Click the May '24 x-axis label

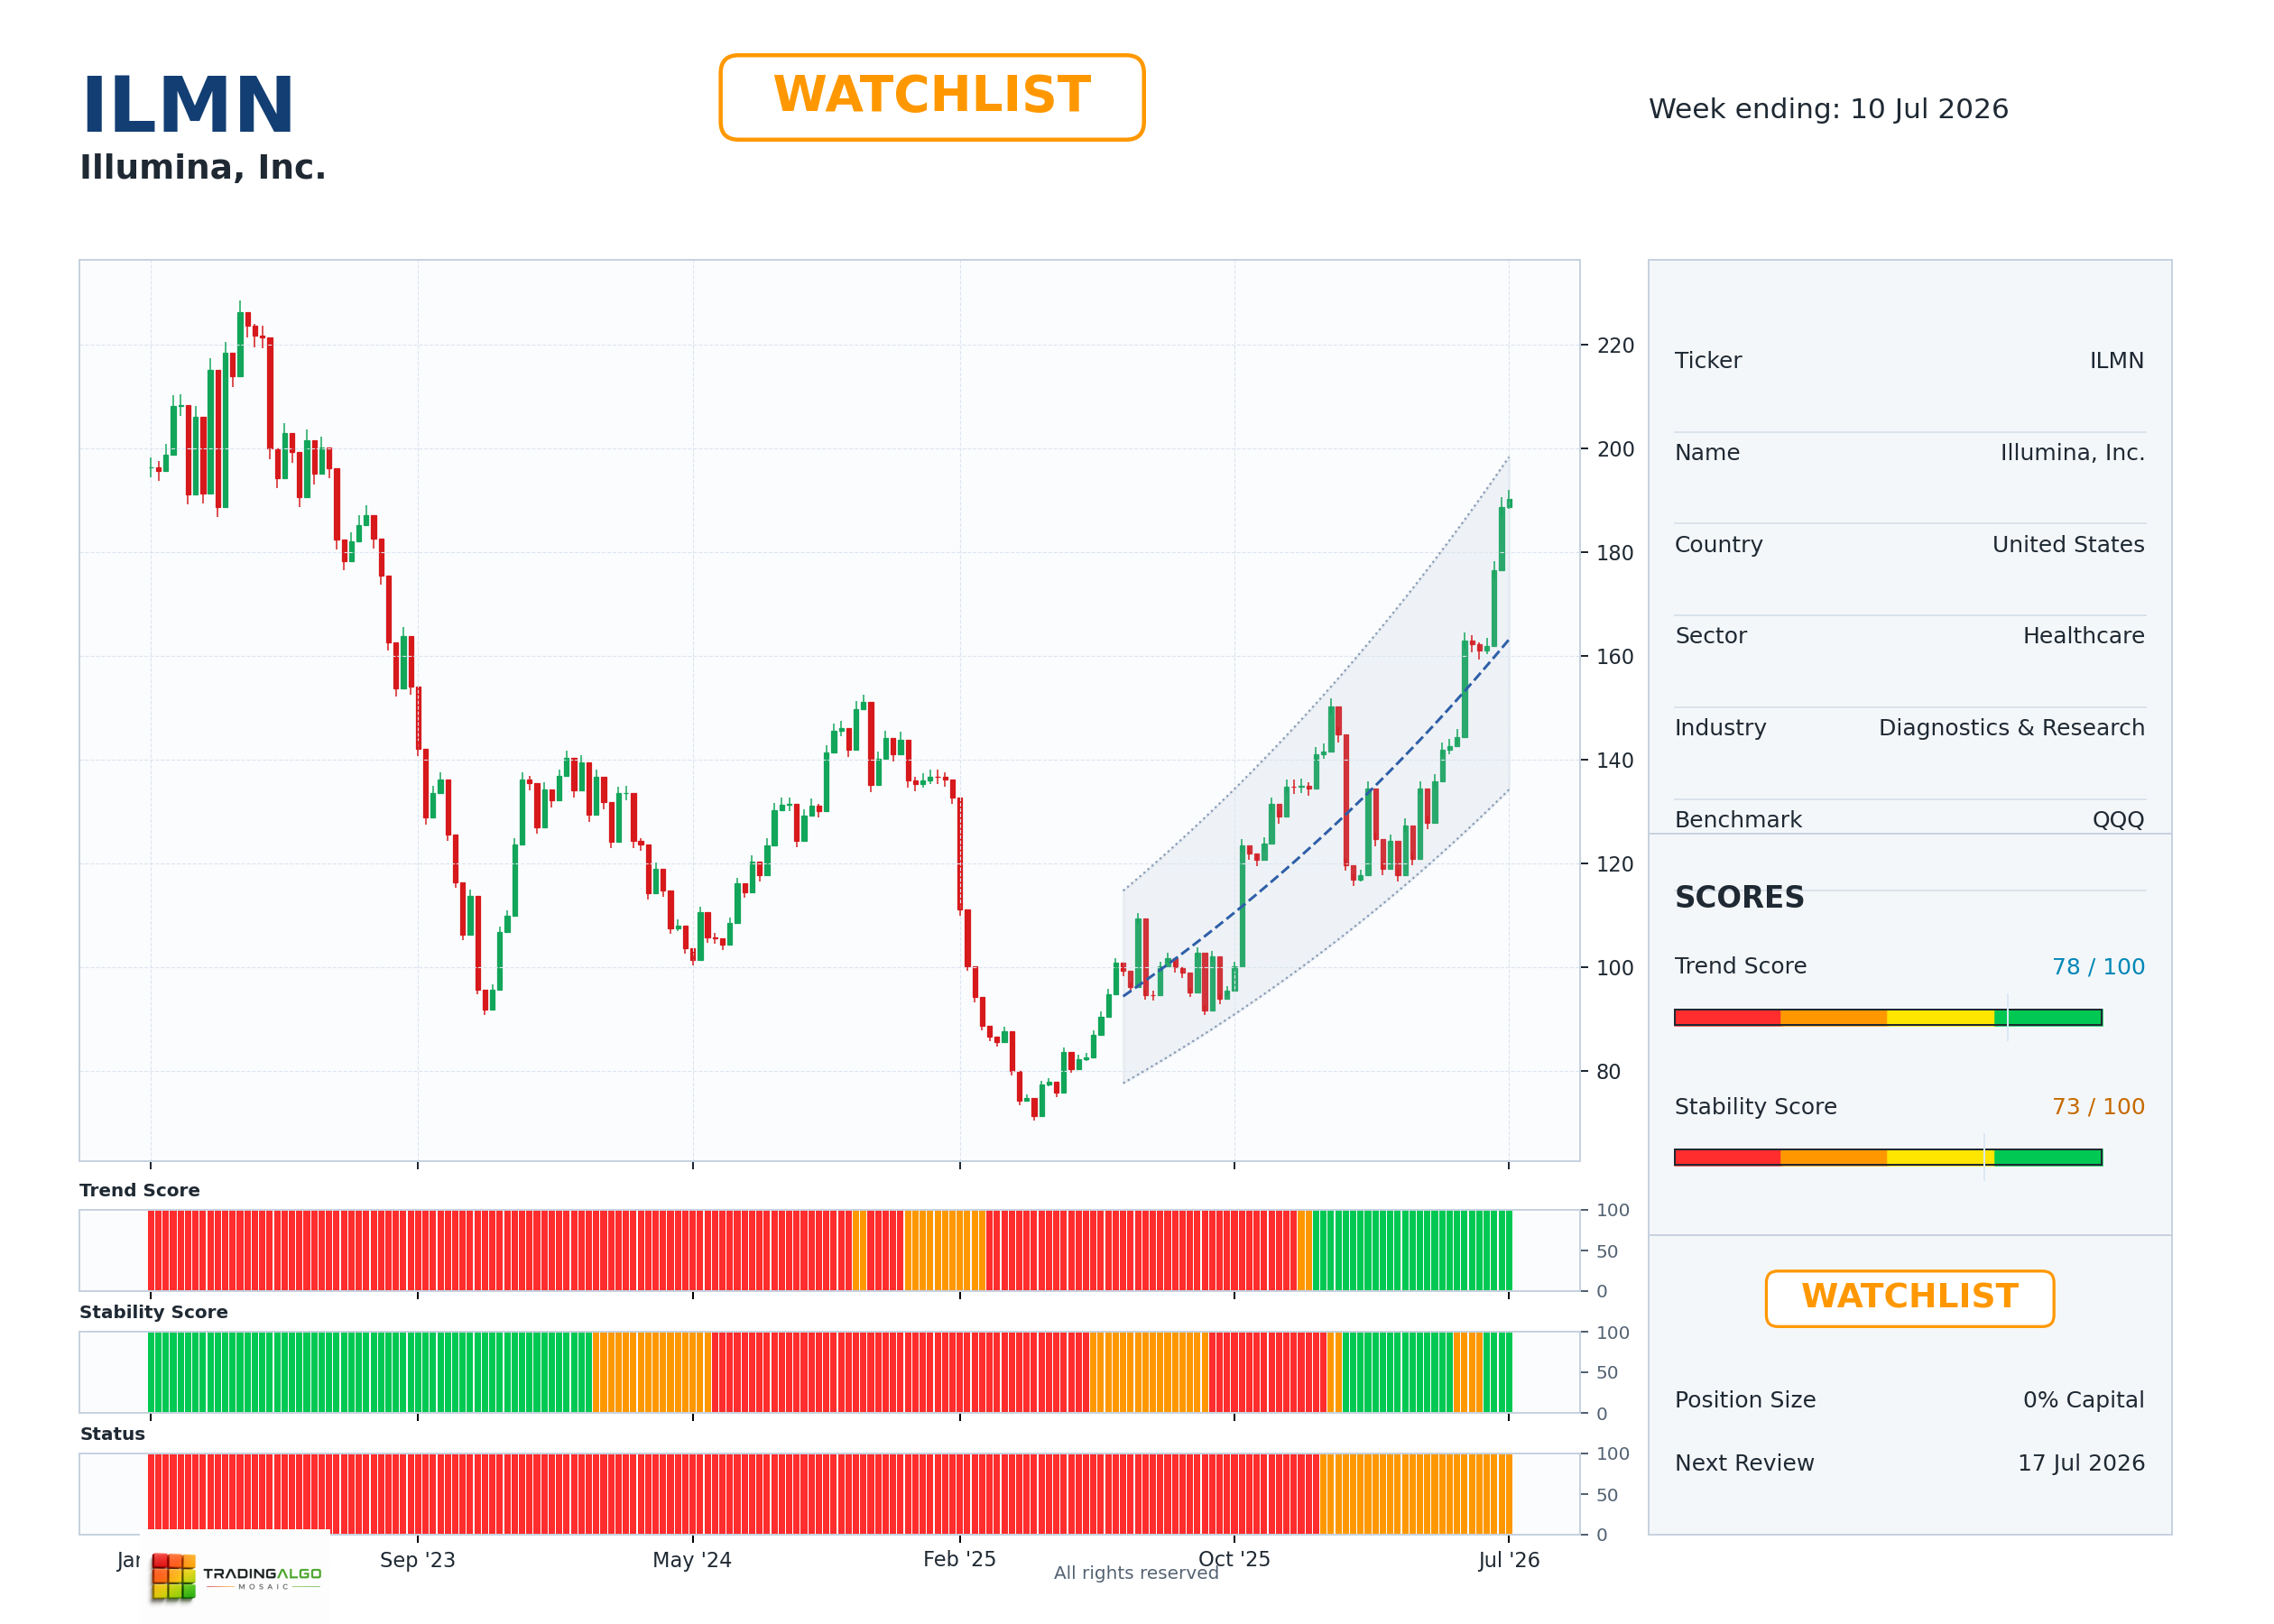692,1560
